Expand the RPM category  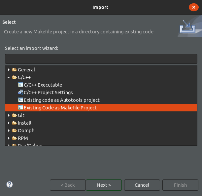pos(9,138)
